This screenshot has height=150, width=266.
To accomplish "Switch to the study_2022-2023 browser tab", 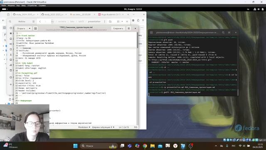I will (54, 15).
